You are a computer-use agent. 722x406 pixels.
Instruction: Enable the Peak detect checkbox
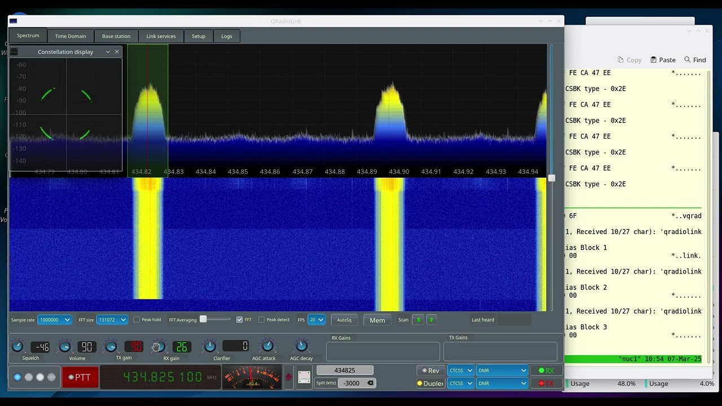[261, 320]
